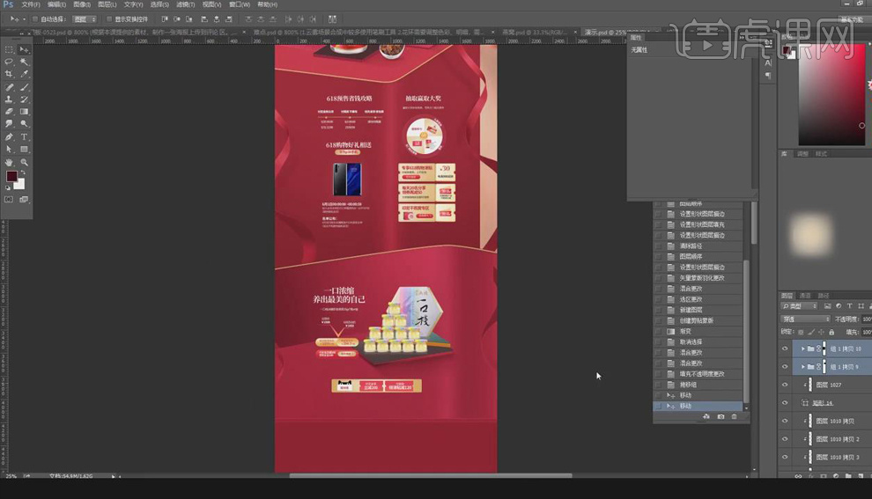Click the history panel camera snapshot icon
The width and height of the screenshot is (872, 499).
(721, 416)
